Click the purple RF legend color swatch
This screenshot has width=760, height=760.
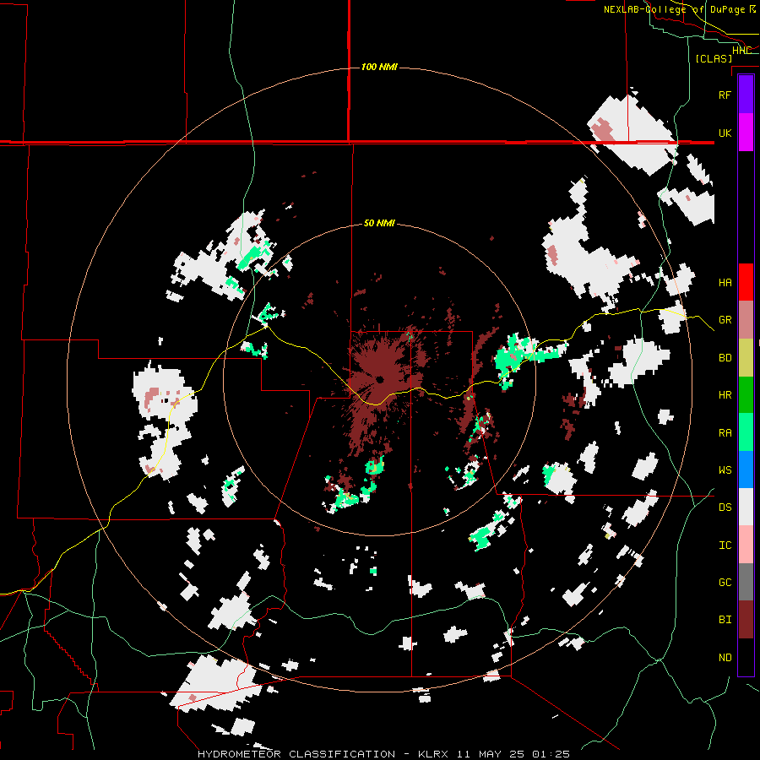pyautogui.click(x=746, y=95)
